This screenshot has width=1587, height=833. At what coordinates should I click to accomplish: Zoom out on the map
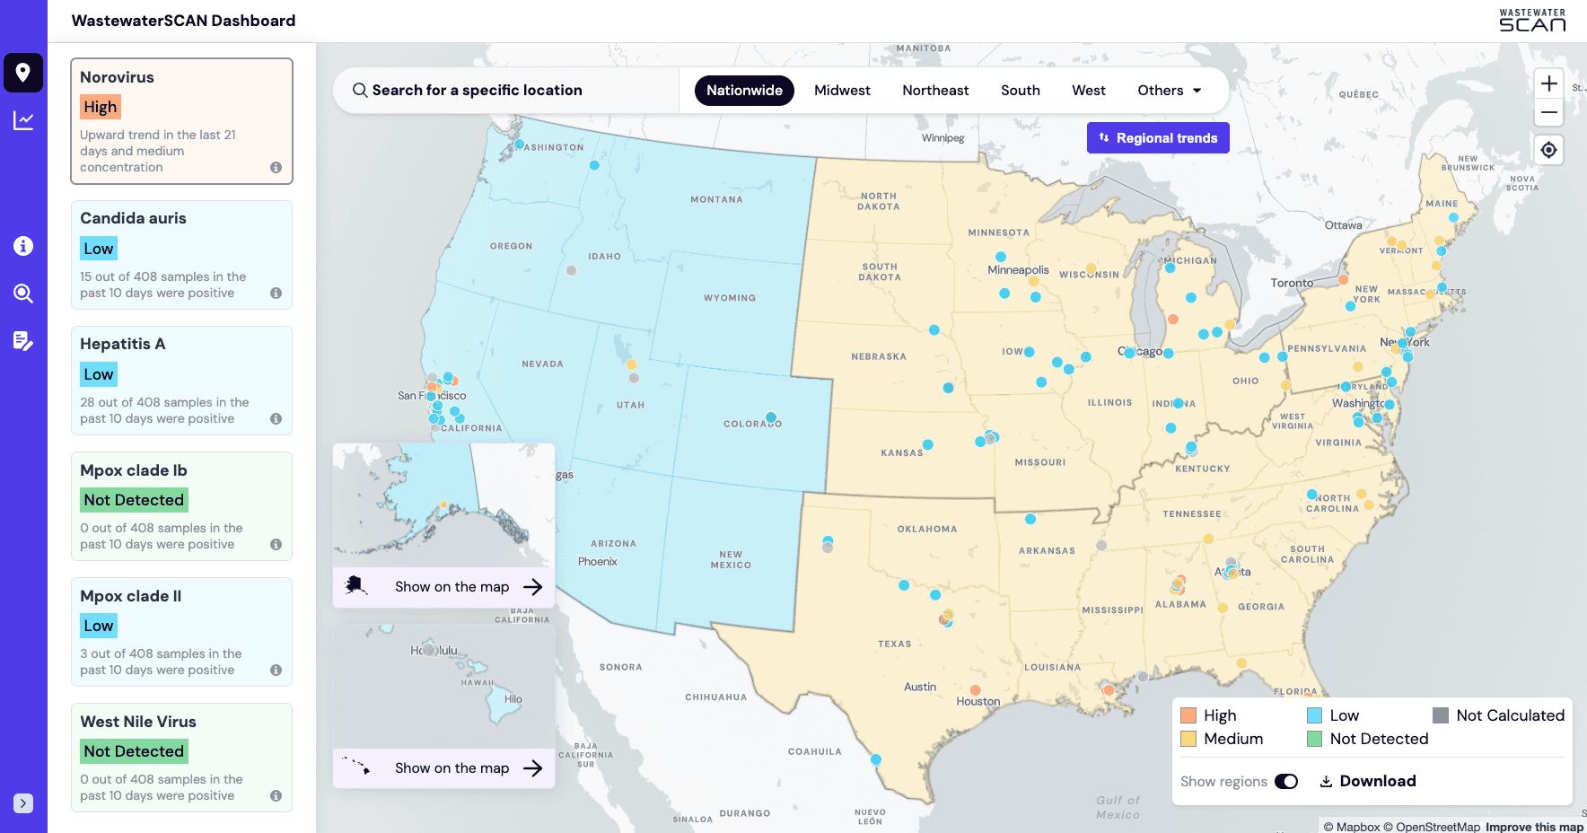pos(1549,113)
